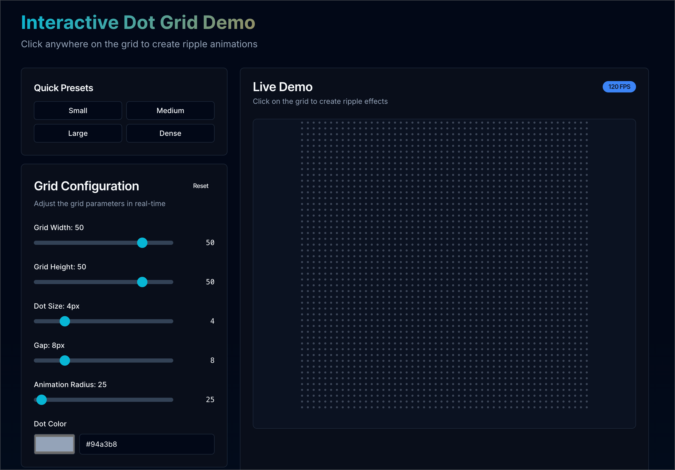The height and width of the screenshot is (470, 675).
Task: Apply the Small grid preset
Action: (x=78, y=111)
